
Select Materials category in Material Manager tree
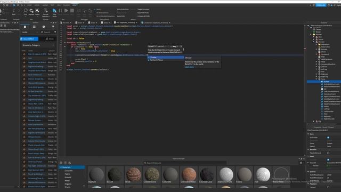(72, 167)
